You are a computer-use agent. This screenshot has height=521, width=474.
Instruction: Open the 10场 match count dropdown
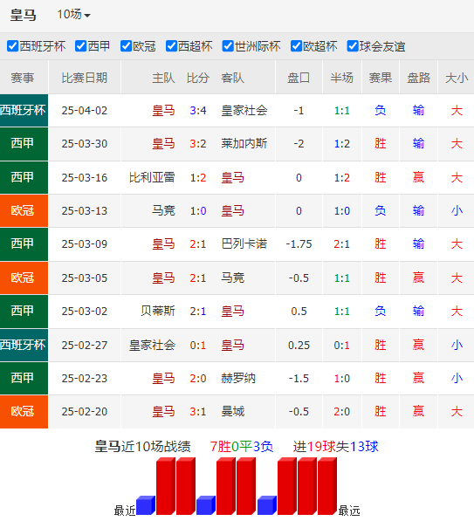pos(73,15)
